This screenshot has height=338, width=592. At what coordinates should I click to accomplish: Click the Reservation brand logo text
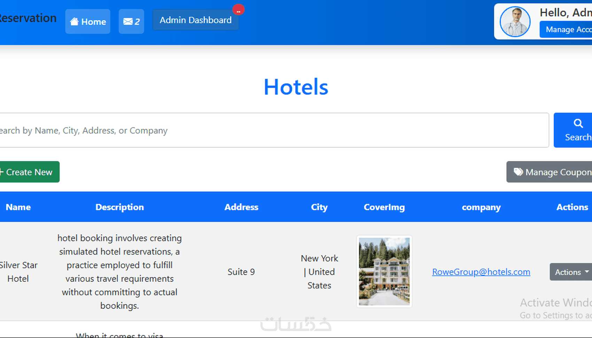coord(28,18)
